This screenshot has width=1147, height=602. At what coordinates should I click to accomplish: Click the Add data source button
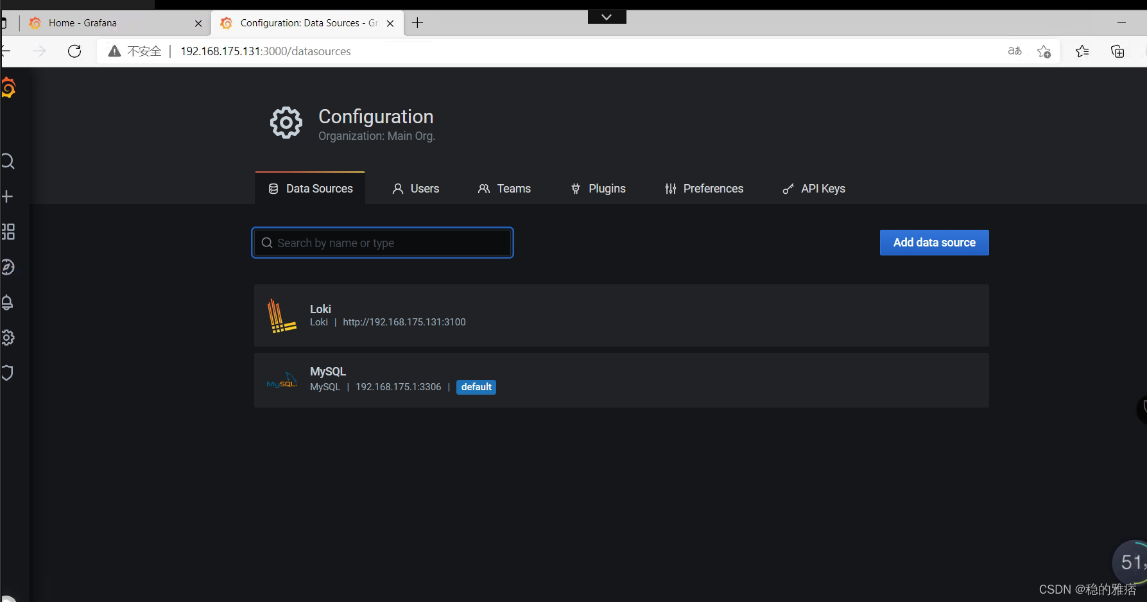pyautogui.click(x=935, y=243)
